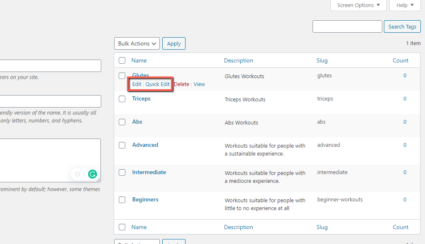The image size is (425, 244).
Task: Click the '1 item' count text
Action: (413, 43)
